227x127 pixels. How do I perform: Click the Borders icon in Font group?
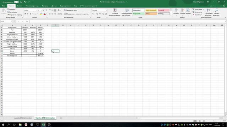point(35,14)
